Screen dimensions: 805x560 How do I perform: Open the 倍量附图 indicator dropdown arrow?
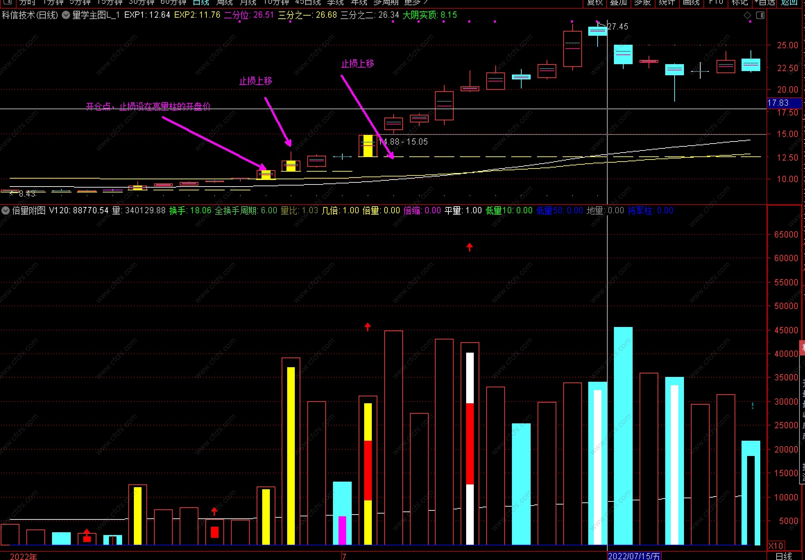point(6,210)
